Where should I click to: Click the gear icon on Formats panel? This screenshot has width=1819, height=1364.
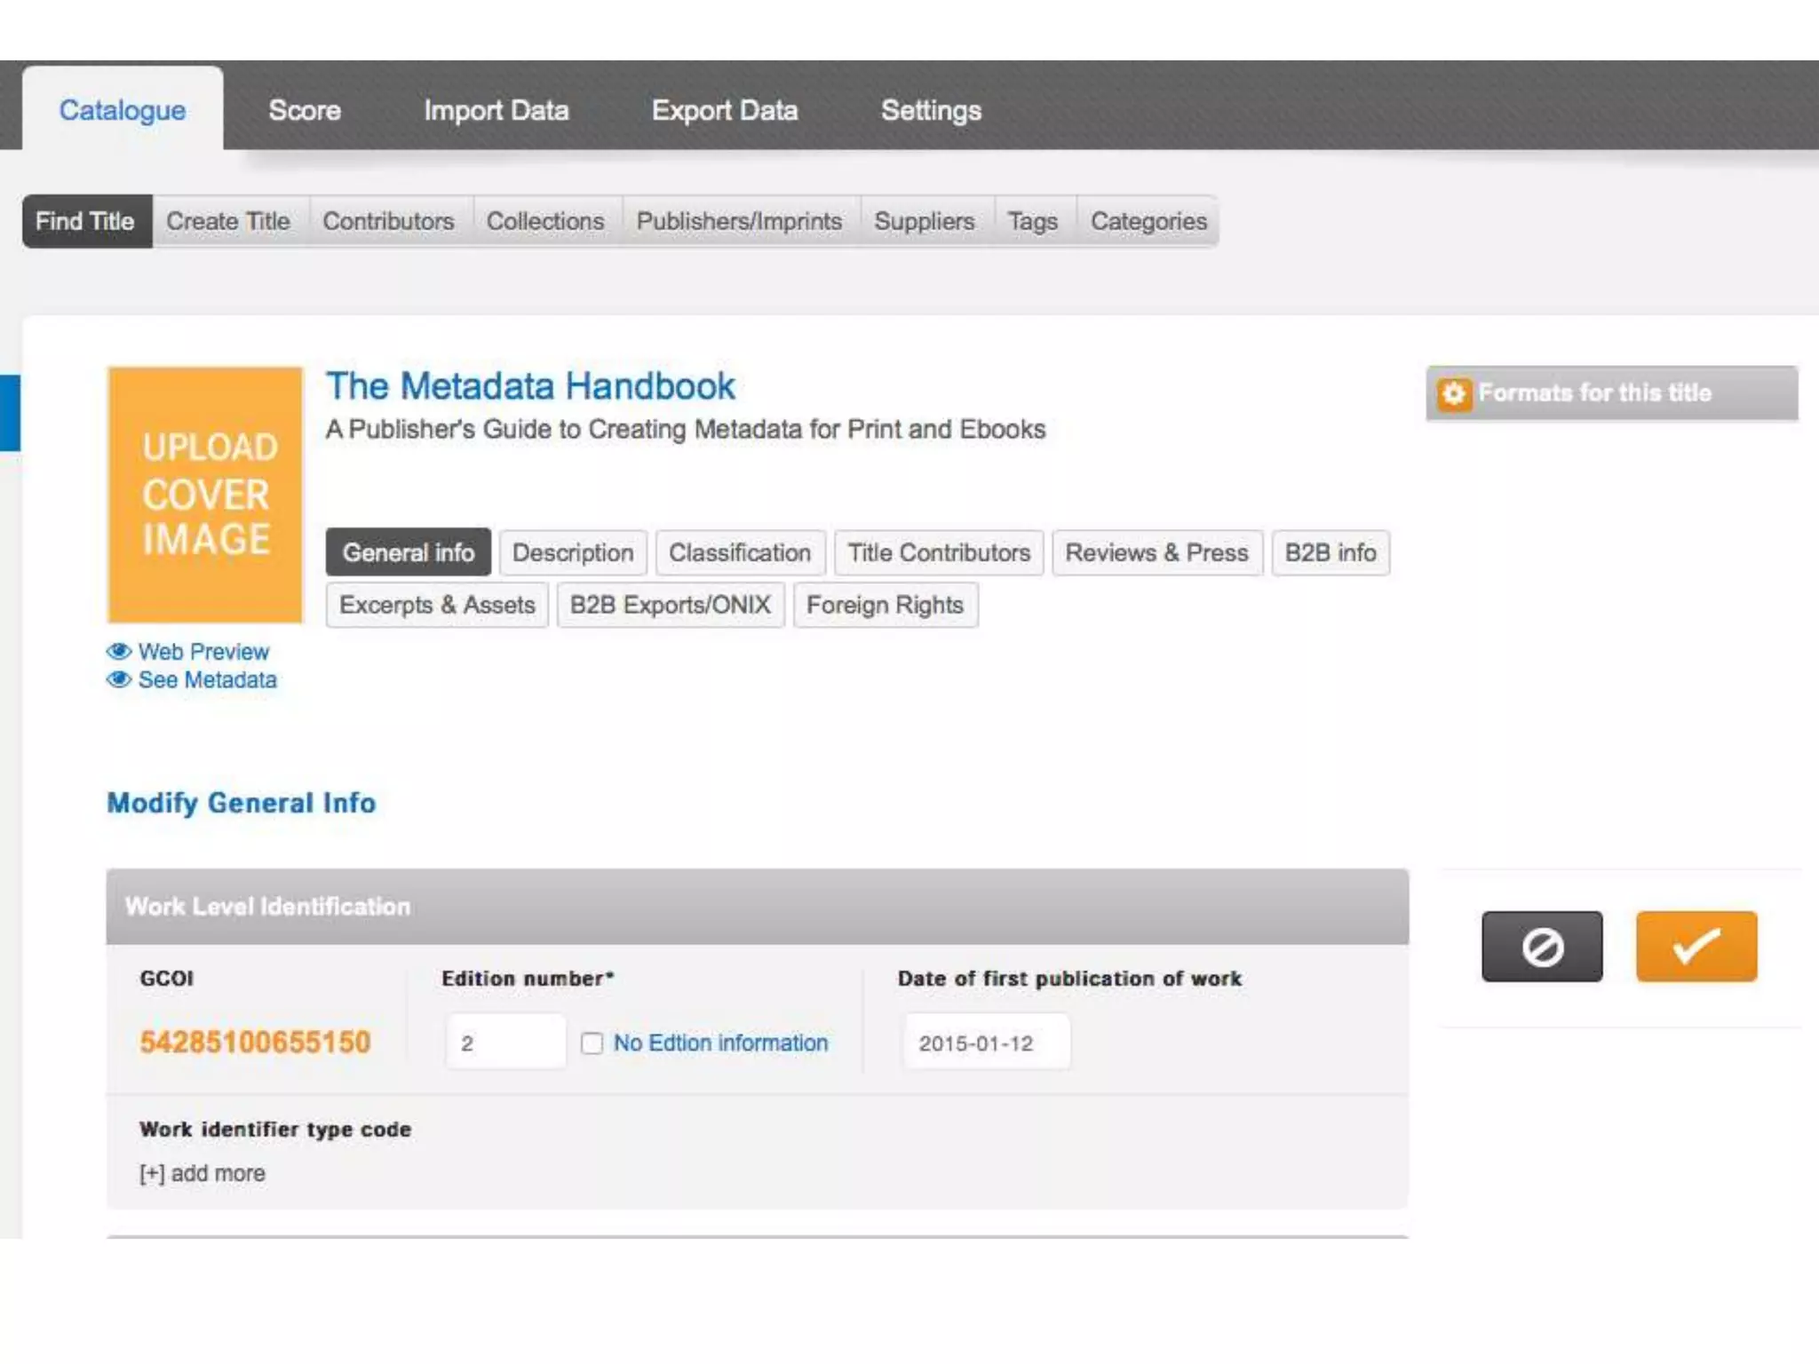[1454, 393]
